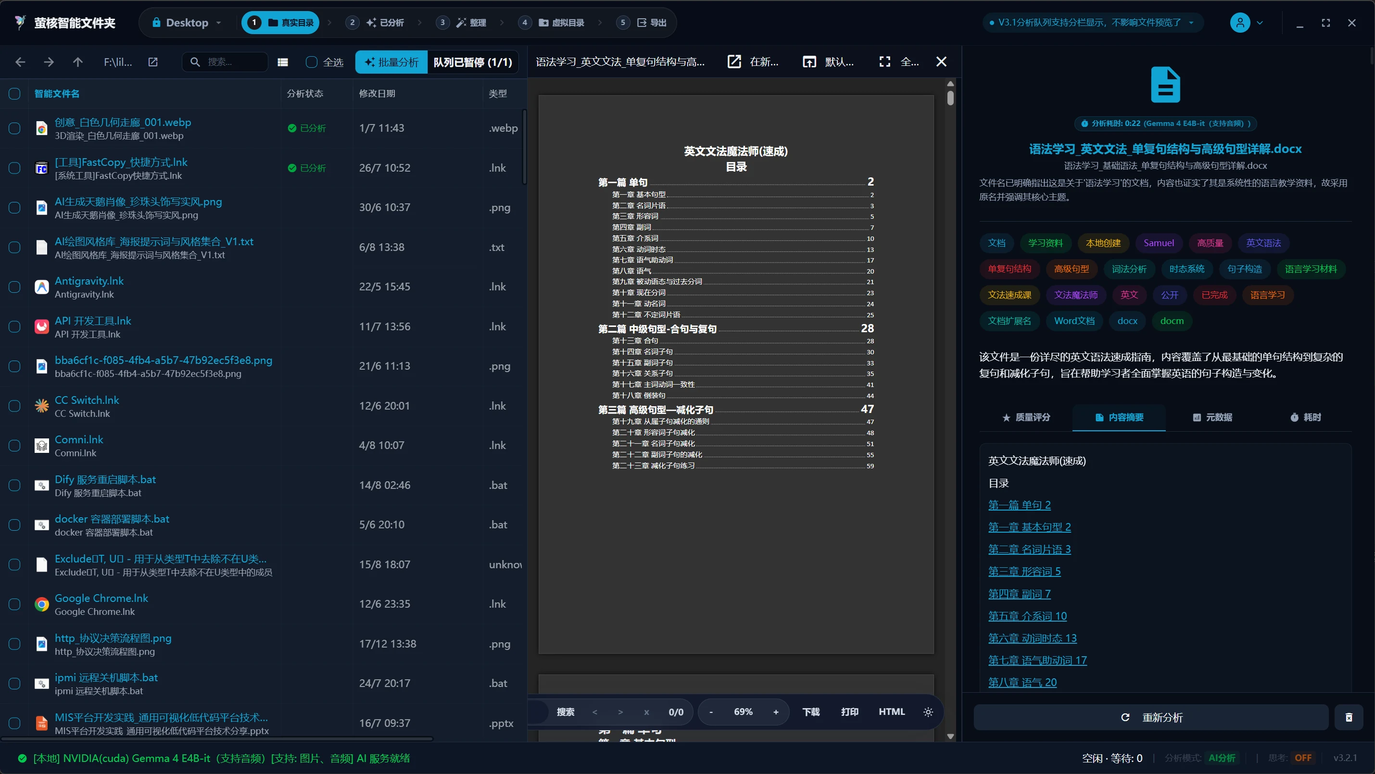Open the 第三章 形容词 5 link
The image size is (1375, 774).
pos(1024,571)
